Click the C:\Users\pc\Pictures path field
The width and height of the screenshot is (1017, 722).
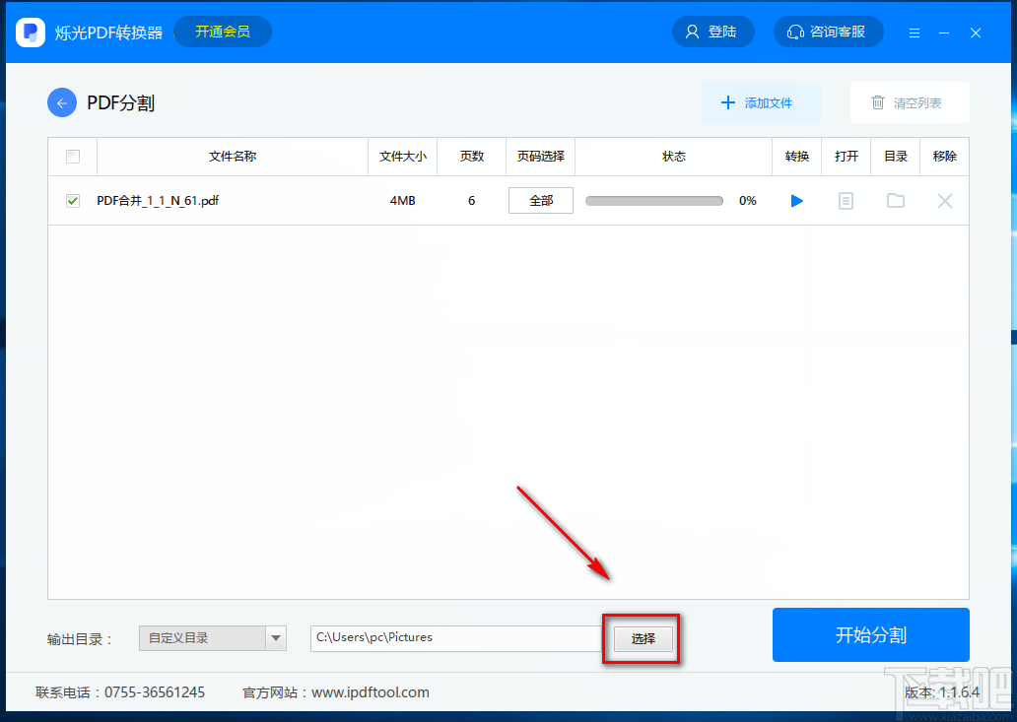pyautogui.click(x=455, y=638)
